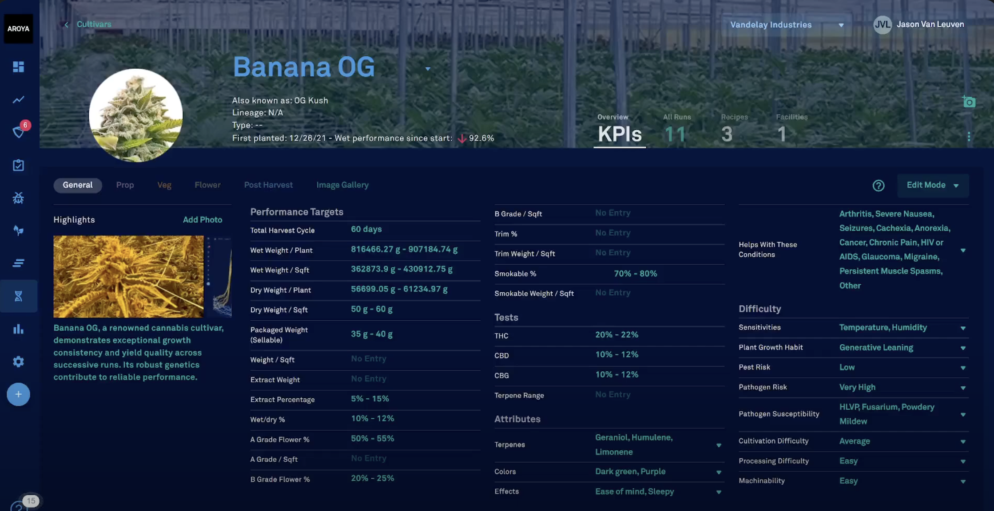The image size is (994, 511).
Task: Switch to the Flower tab
Action: click(x=207, y=185)
